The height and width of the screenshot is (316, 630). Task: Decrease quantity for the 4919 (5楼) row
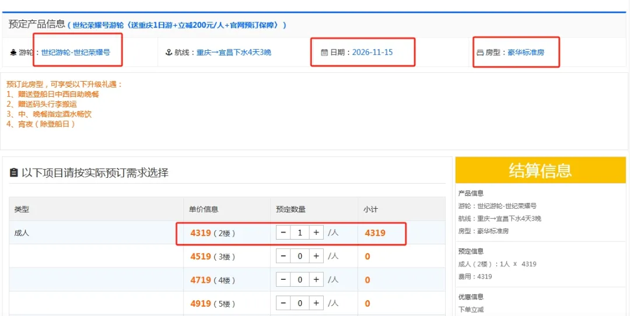tap(283, 303)
